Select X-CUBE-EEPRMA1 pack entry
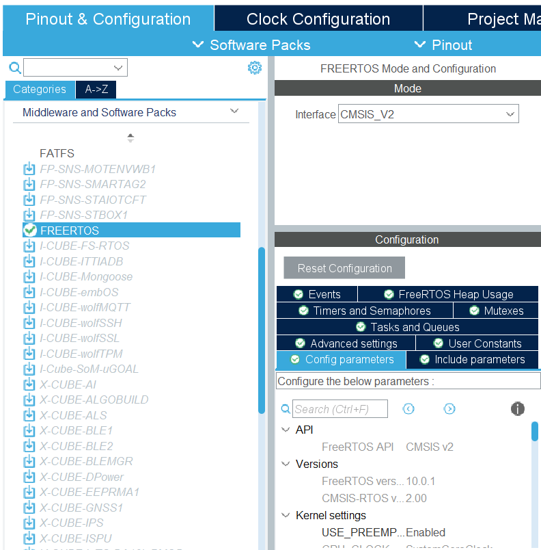541x550 pixels. [89, 492]
